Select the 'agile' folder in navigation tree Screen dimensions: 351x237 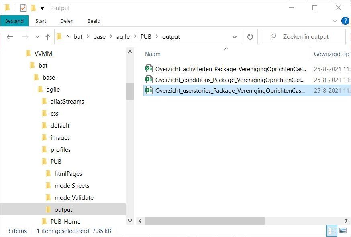pos(53,90)
